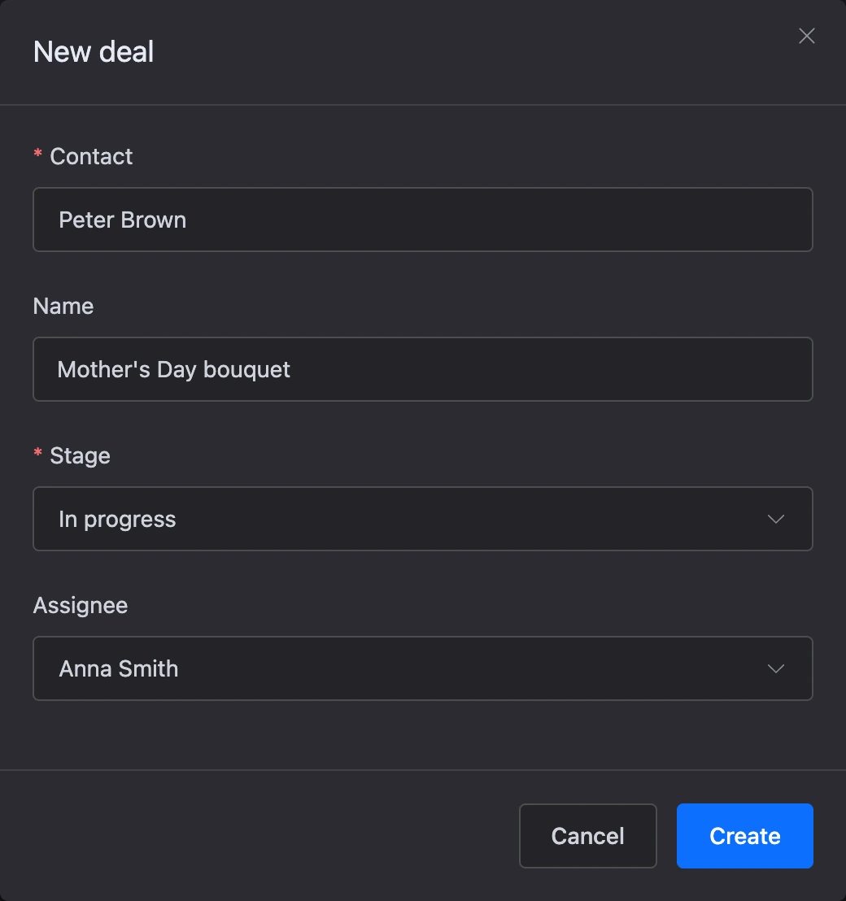Screen dimensions: 846x901
Task: Close the New deal dialog
Action: [806, 37]
